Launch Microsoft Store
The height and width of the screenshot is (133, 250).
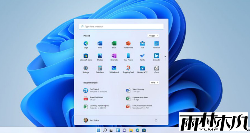click(x=86, y=57)
